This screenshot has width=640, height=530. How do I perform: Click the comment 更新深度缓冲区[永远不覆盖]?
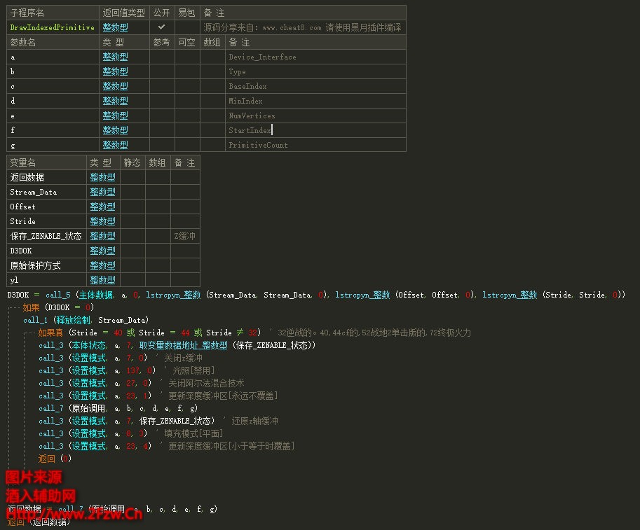click(223, 396)
